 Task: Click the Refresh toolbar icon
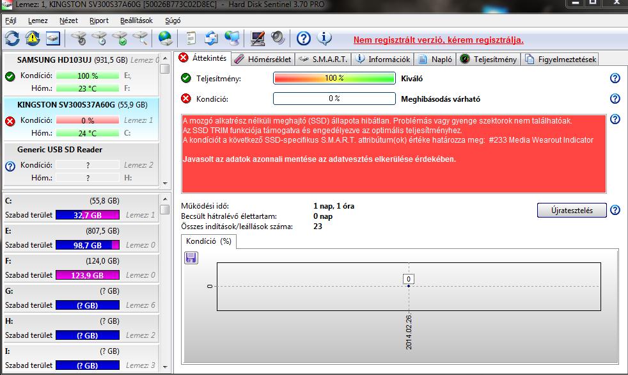(12, 38)
